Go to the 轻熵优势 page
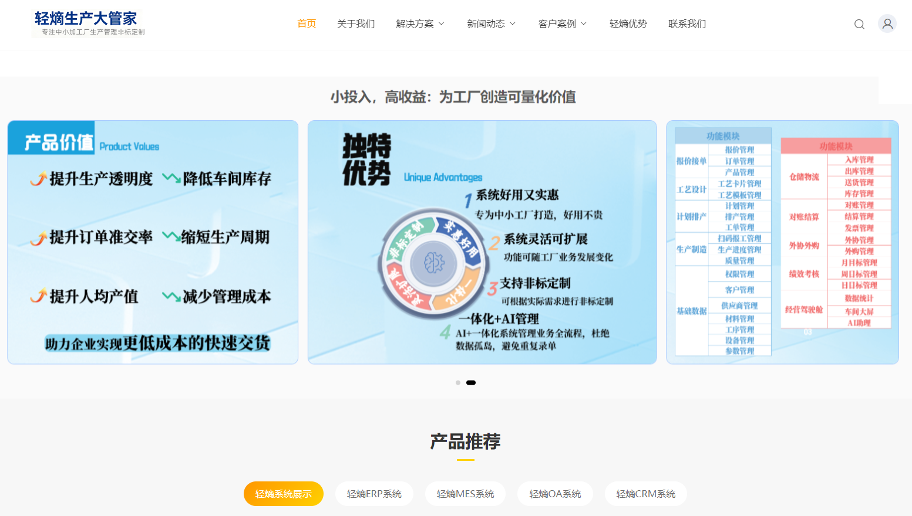 click(x=628, y=23)
